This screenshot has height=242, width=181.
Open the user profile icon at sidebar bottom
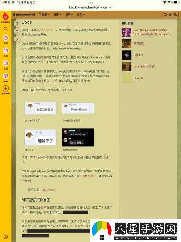click(5, 237)
